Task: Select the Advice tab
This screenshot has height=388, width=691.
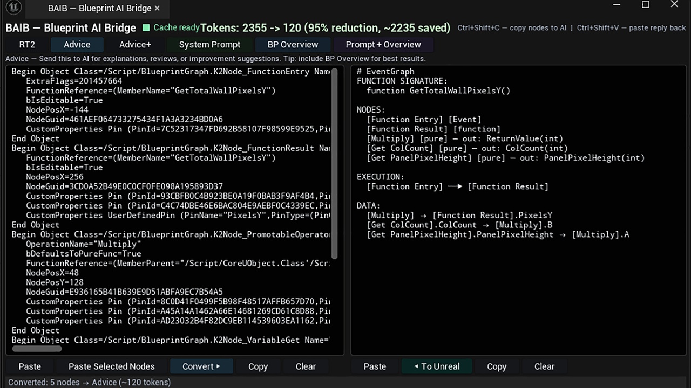Action: (77, 45)
